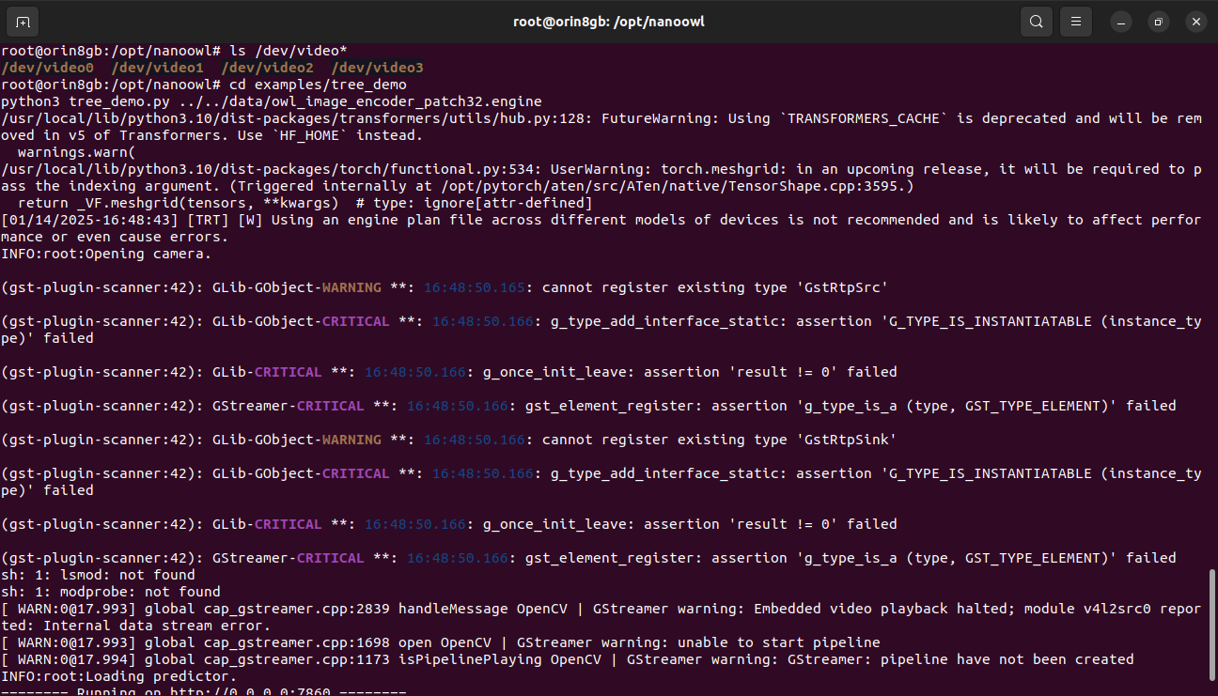Close the terminal window

pyautogui.click(x=1195, y=22)
